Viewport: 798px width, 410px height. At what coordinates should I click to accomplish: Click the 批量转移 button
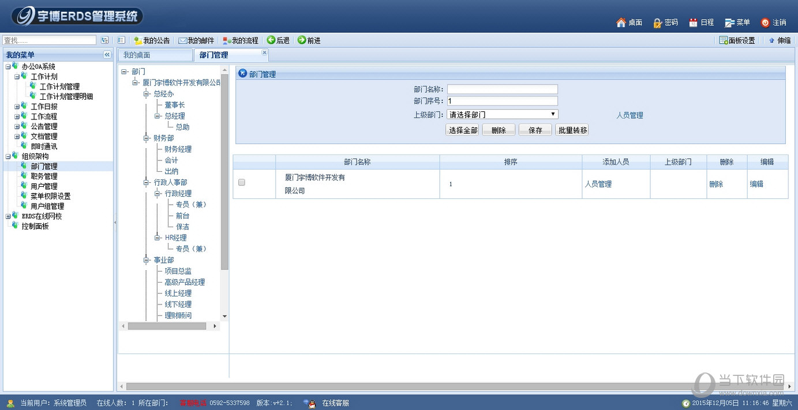[x=572, y=130]
